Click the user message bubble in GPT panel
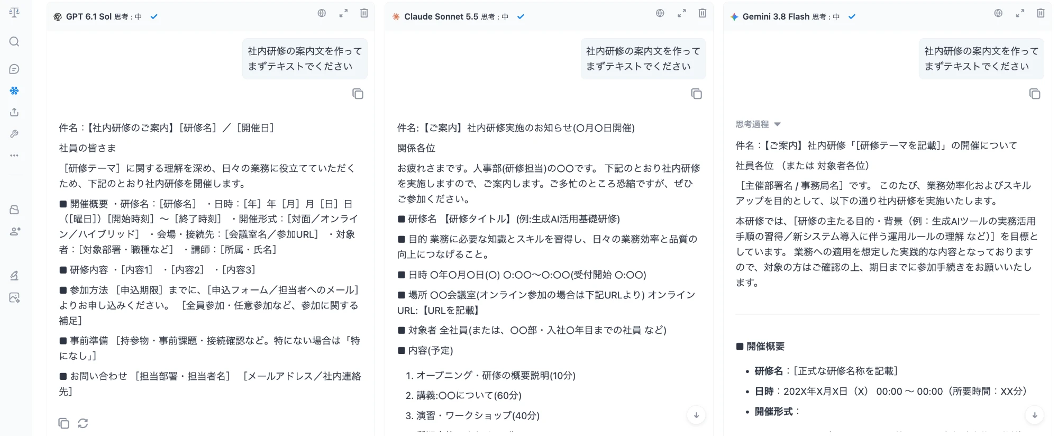1058x436 pixels. (305, 59)
